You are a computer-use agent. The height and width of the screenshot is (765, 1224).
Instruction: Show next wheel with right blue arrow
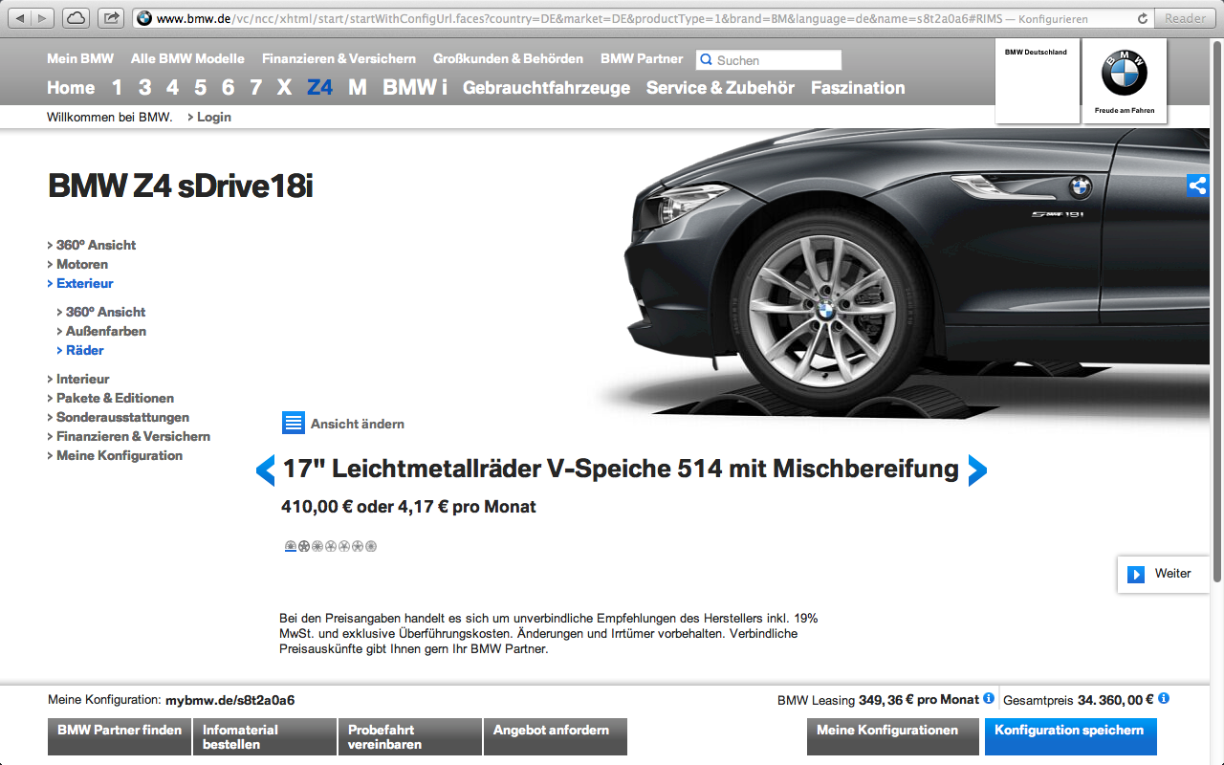click(x=976, y=470)
